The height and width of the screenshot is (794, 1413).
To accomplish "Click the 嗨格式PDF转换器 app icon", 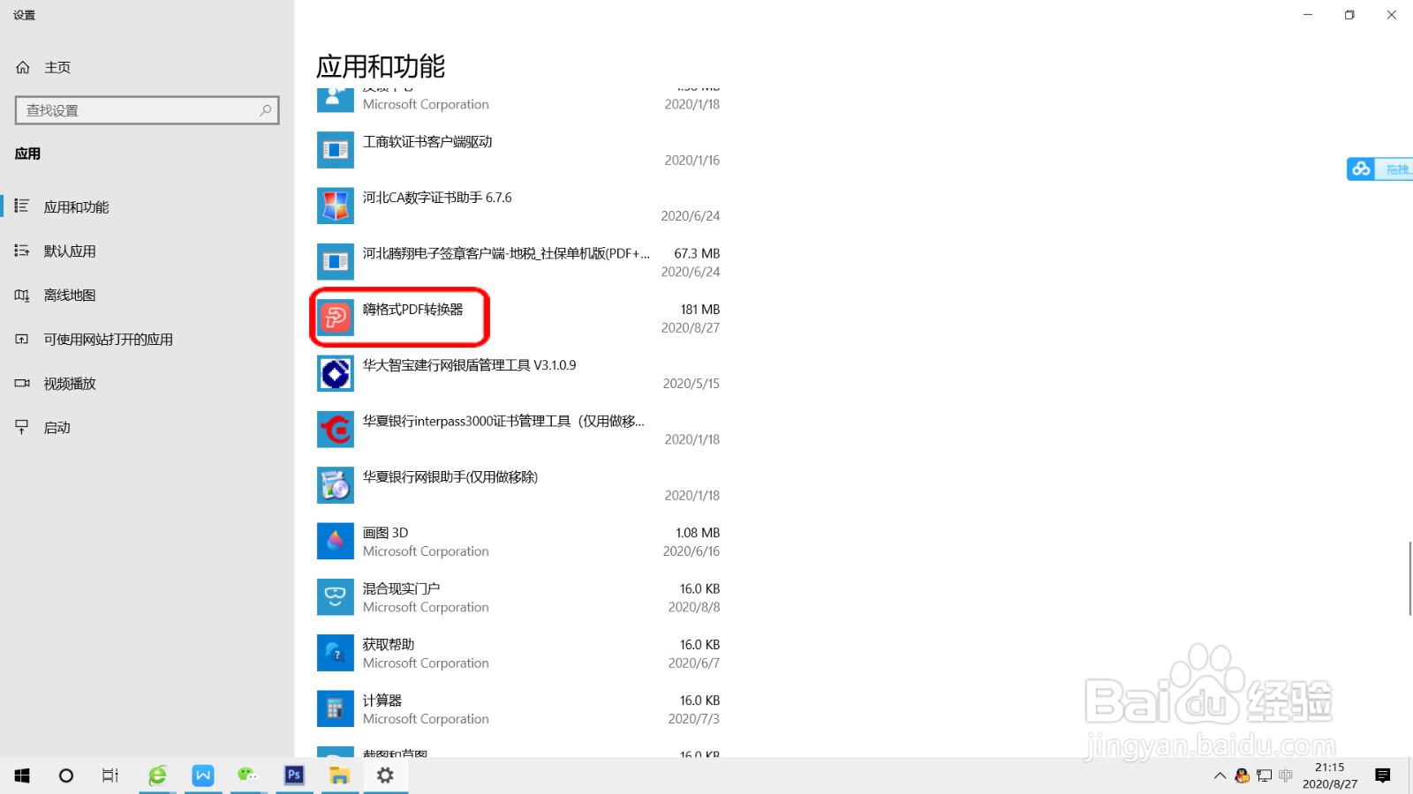I will (336, 318).
